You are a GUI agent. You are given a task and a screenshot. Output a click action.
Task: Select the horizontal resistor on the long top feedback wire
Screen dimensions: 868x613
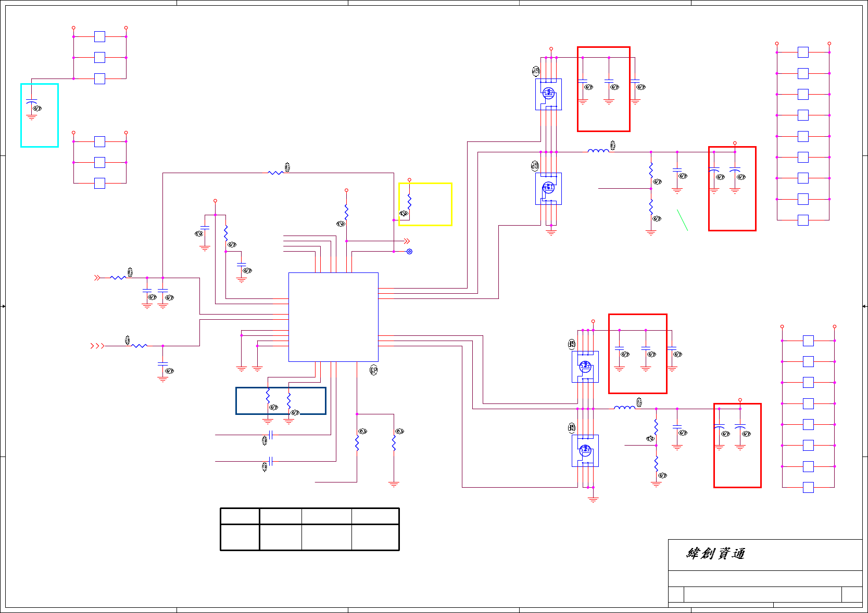(x=275, y=173)
